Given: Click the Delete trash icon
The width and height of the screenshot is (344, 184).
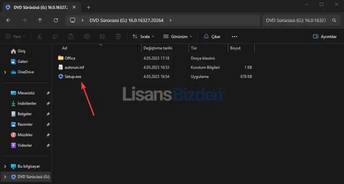Looking at the screenshot, I should [118, 36].
